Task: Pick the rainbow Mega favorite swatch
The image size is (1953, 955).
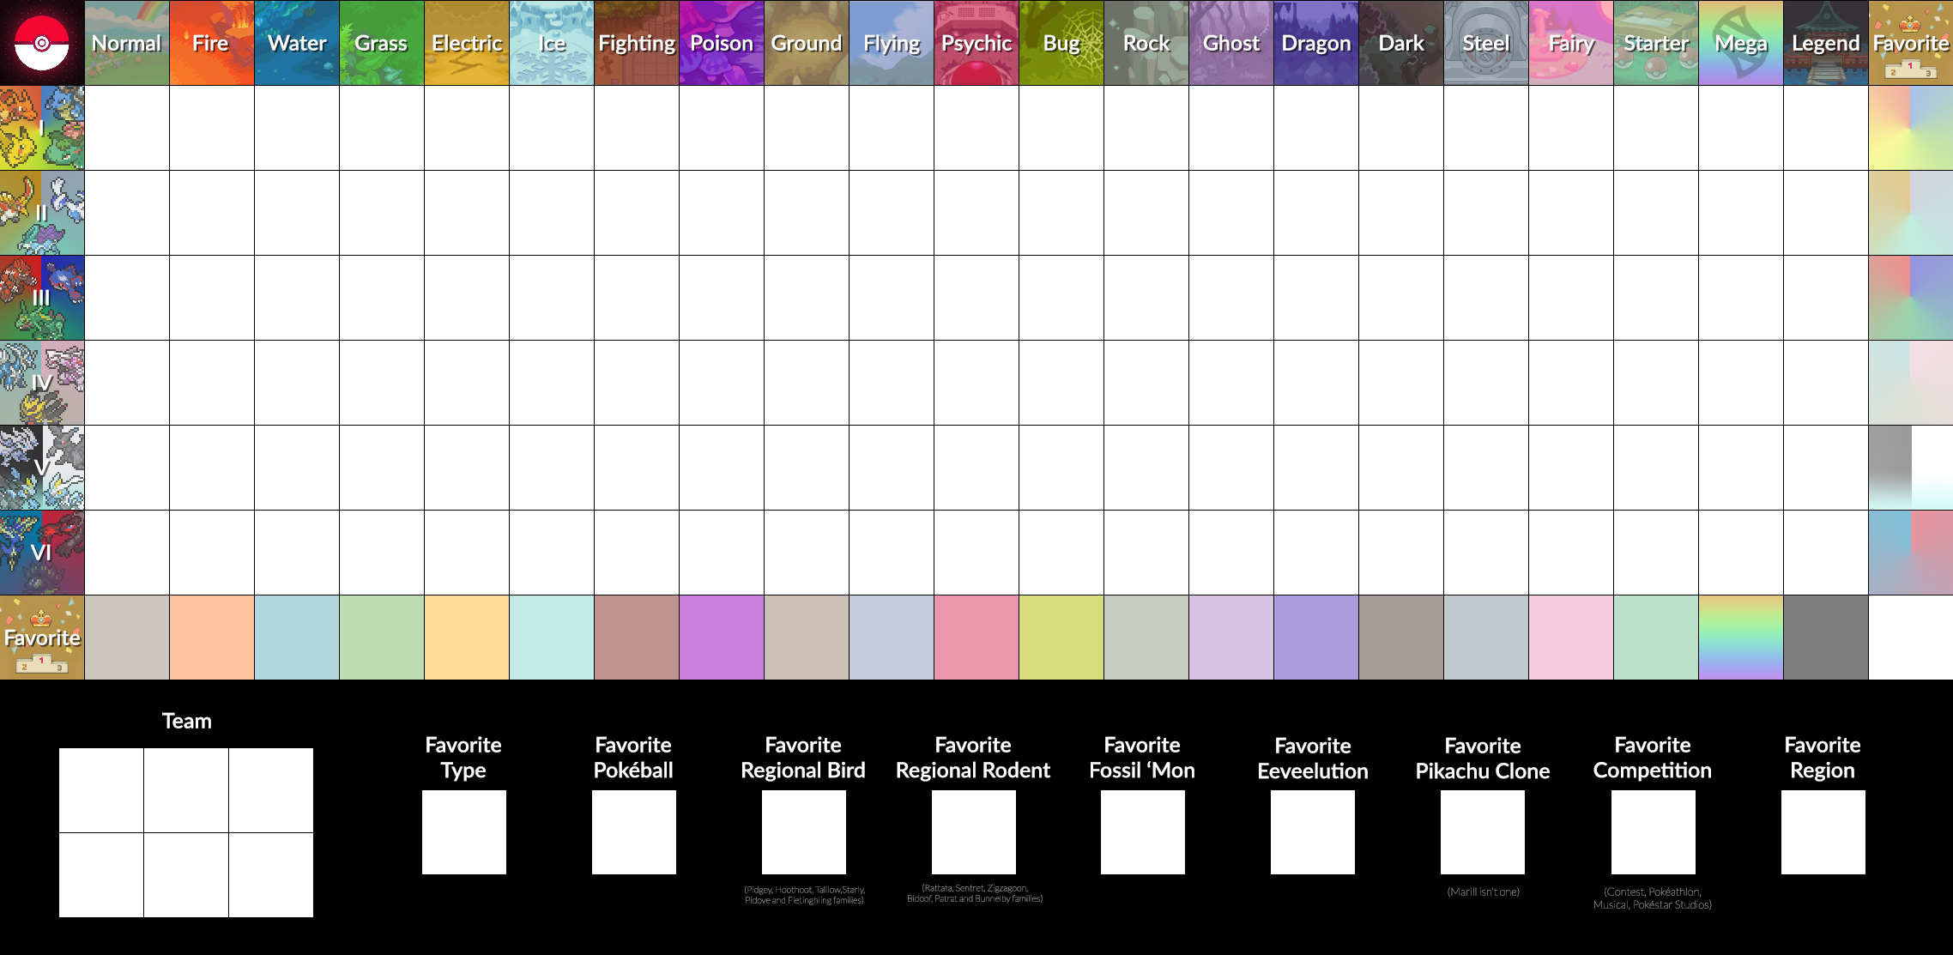Action: pyautogui.click(x=1741, y=638)
